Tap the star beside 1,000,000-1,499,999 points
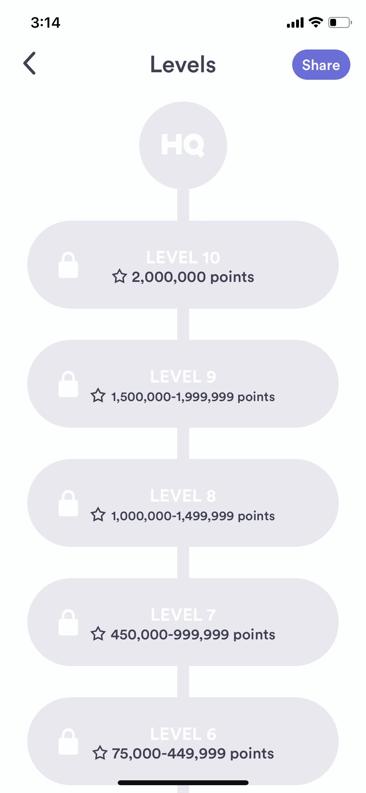The width and height of the screenshot is (366, 793). point(98,515)
